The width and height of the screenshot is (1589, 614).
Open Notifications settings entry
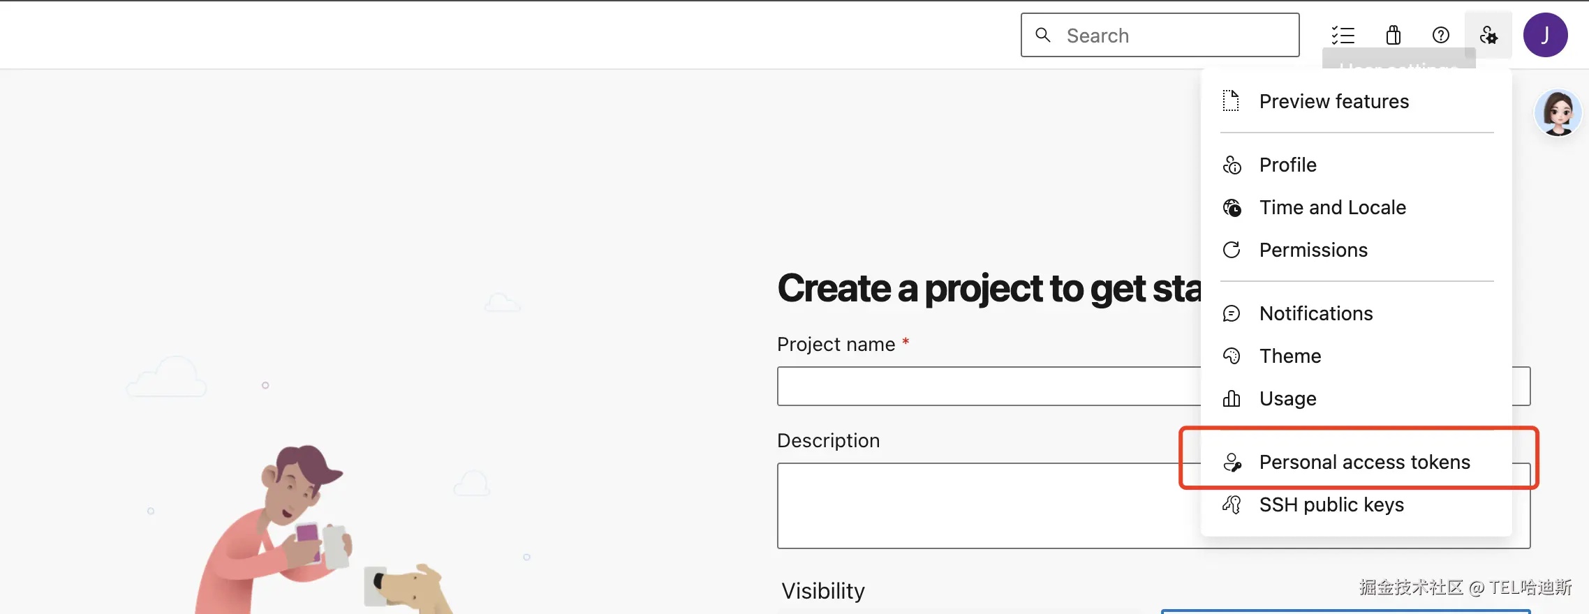tap(1315, 314)
